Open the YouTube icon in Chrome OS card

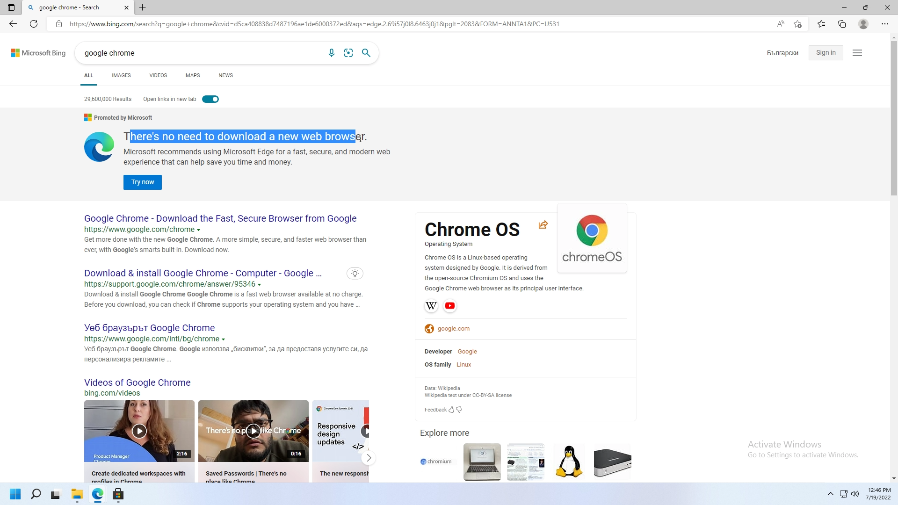tap(450, 306)
